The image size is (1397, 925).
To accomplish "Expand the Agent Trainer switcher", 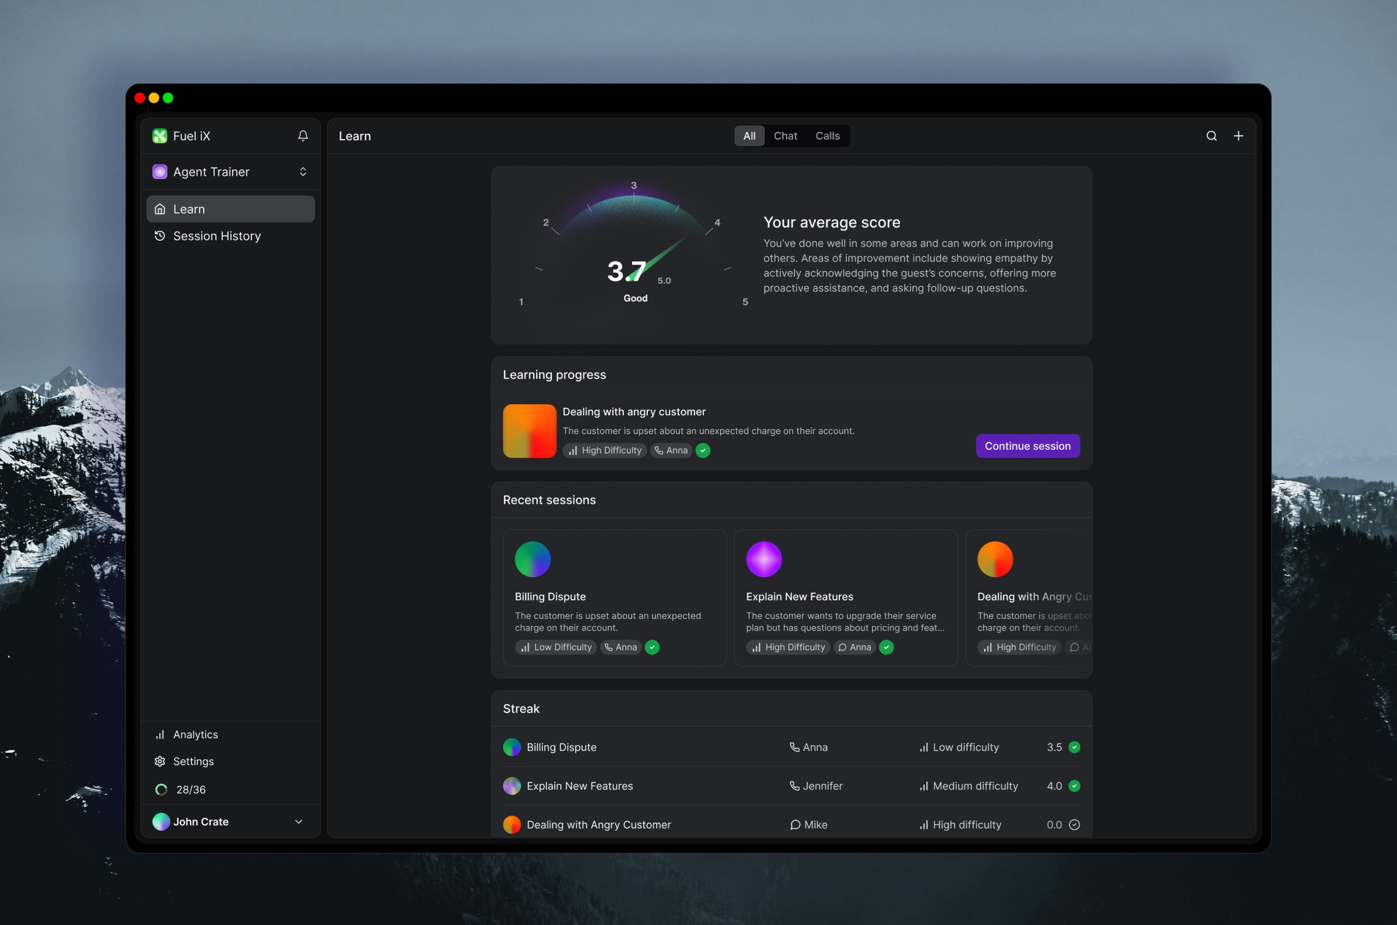I will point(303,172).
